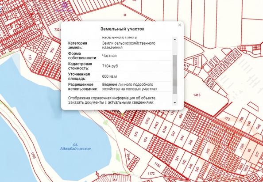Click the Земельный участок popup title
Image resolution: width=263 pixels, height=182 pixels.
pos(122,29)
